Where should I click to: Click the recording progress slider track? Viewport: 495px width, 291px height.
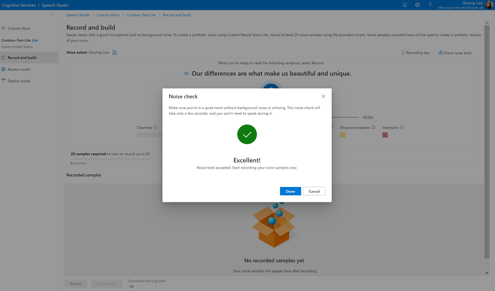[345, 117]
